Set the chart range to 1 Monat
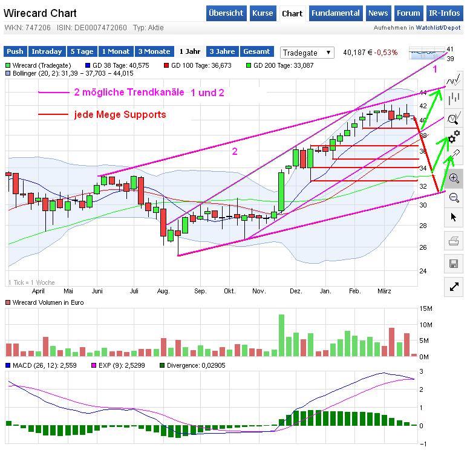The image size is (470, 453). [116, 51]
